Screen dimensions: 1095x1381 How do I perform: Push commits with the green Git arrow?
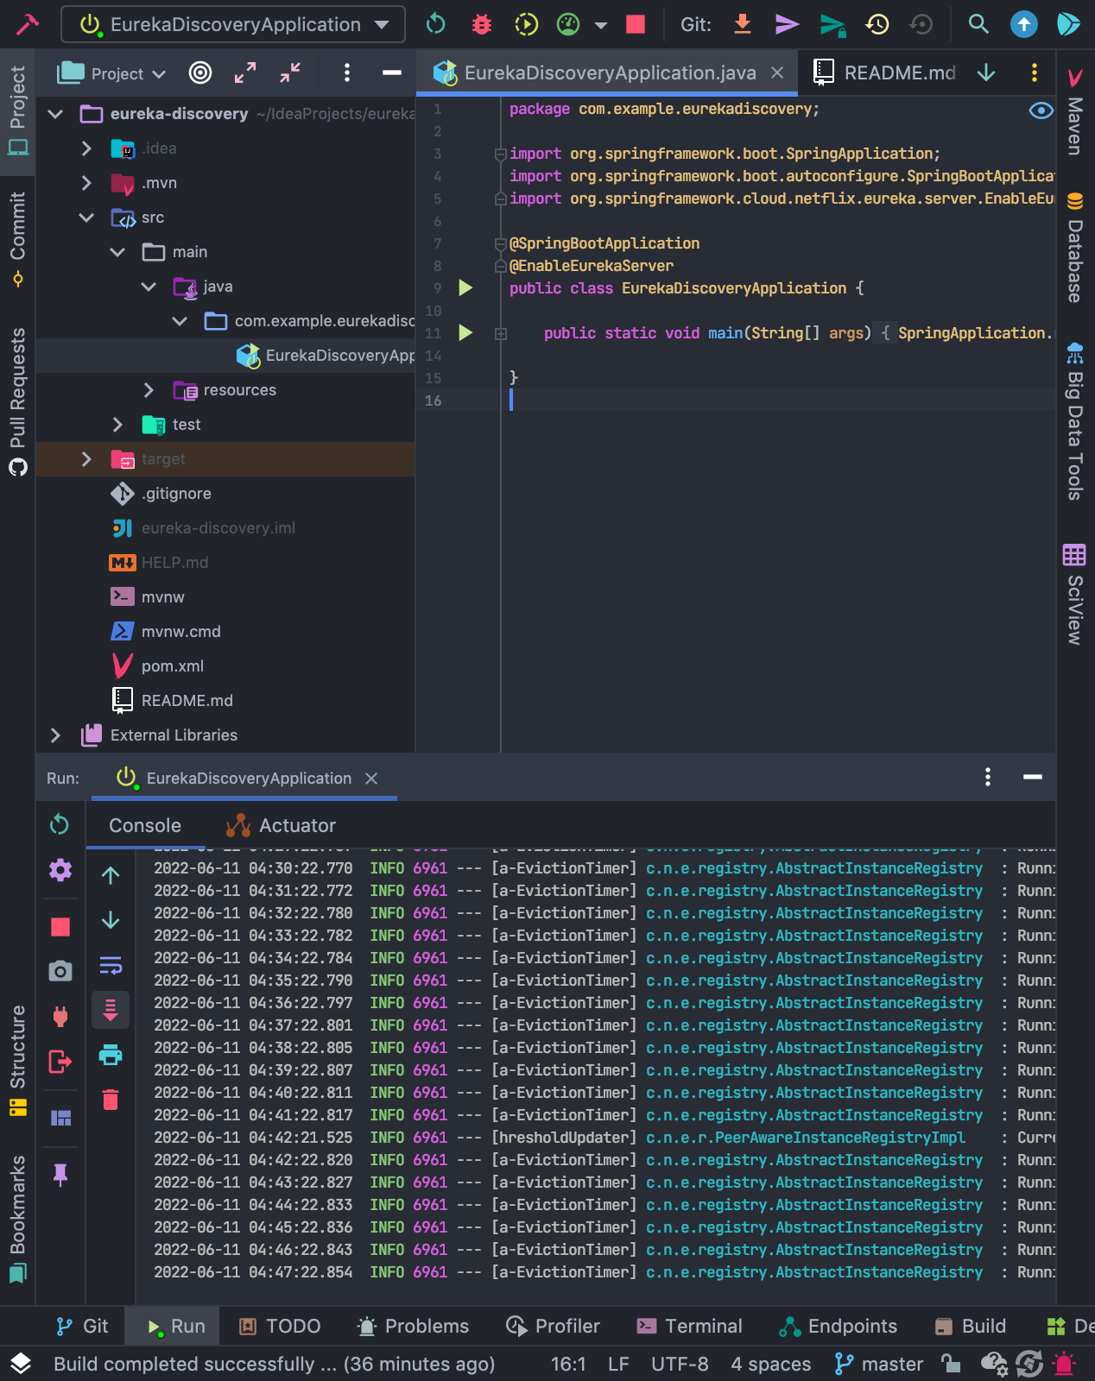(x=832, y=24)
